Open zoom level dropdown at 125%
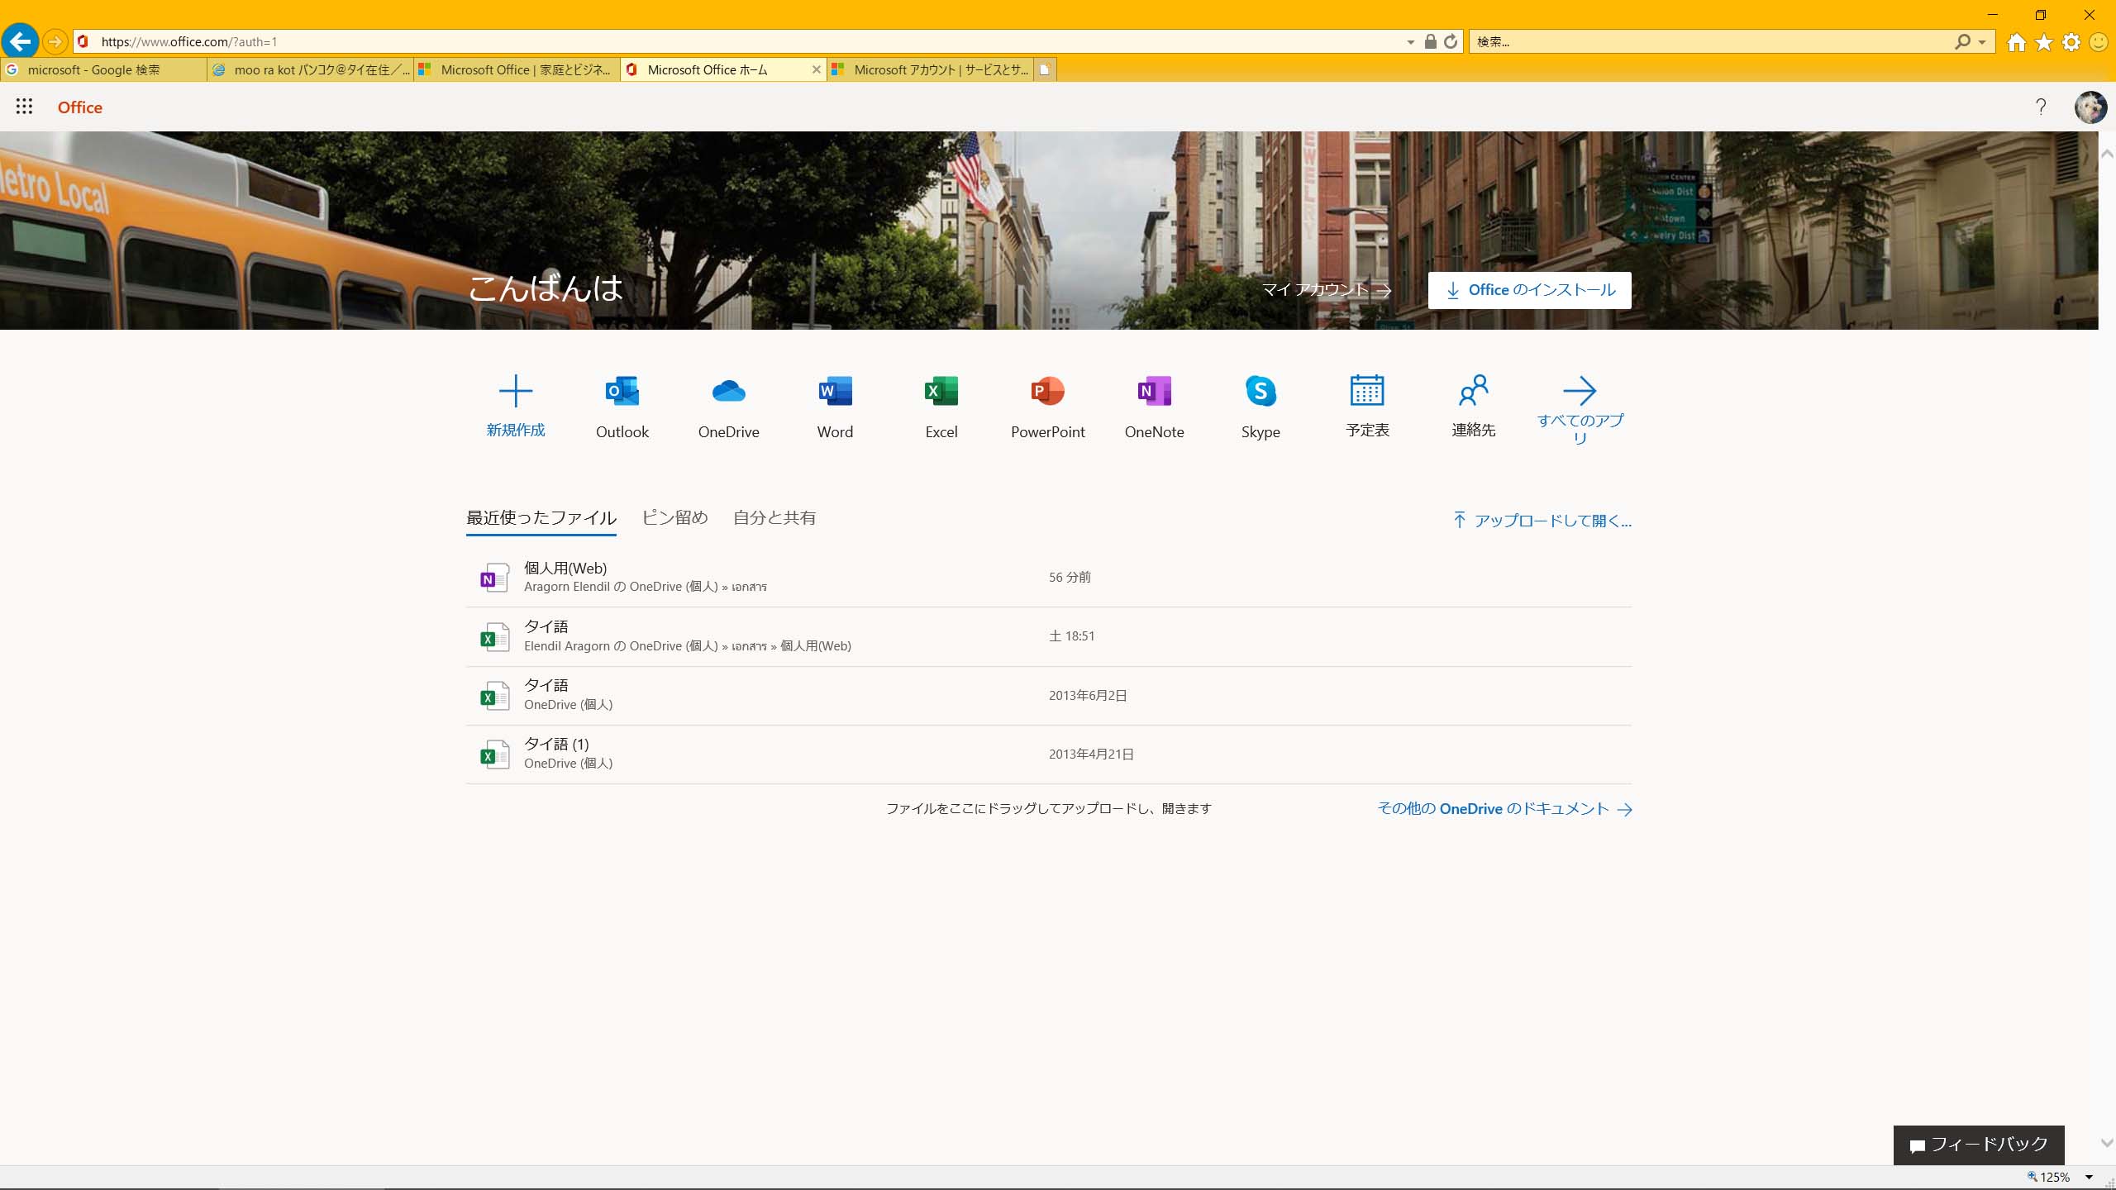The height and width of the screenshot is (1190, 2116). click(x=2089, y=1177)
